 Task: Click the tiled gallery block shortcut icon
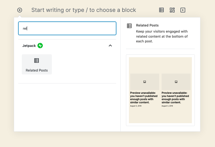tap(172, 10)
